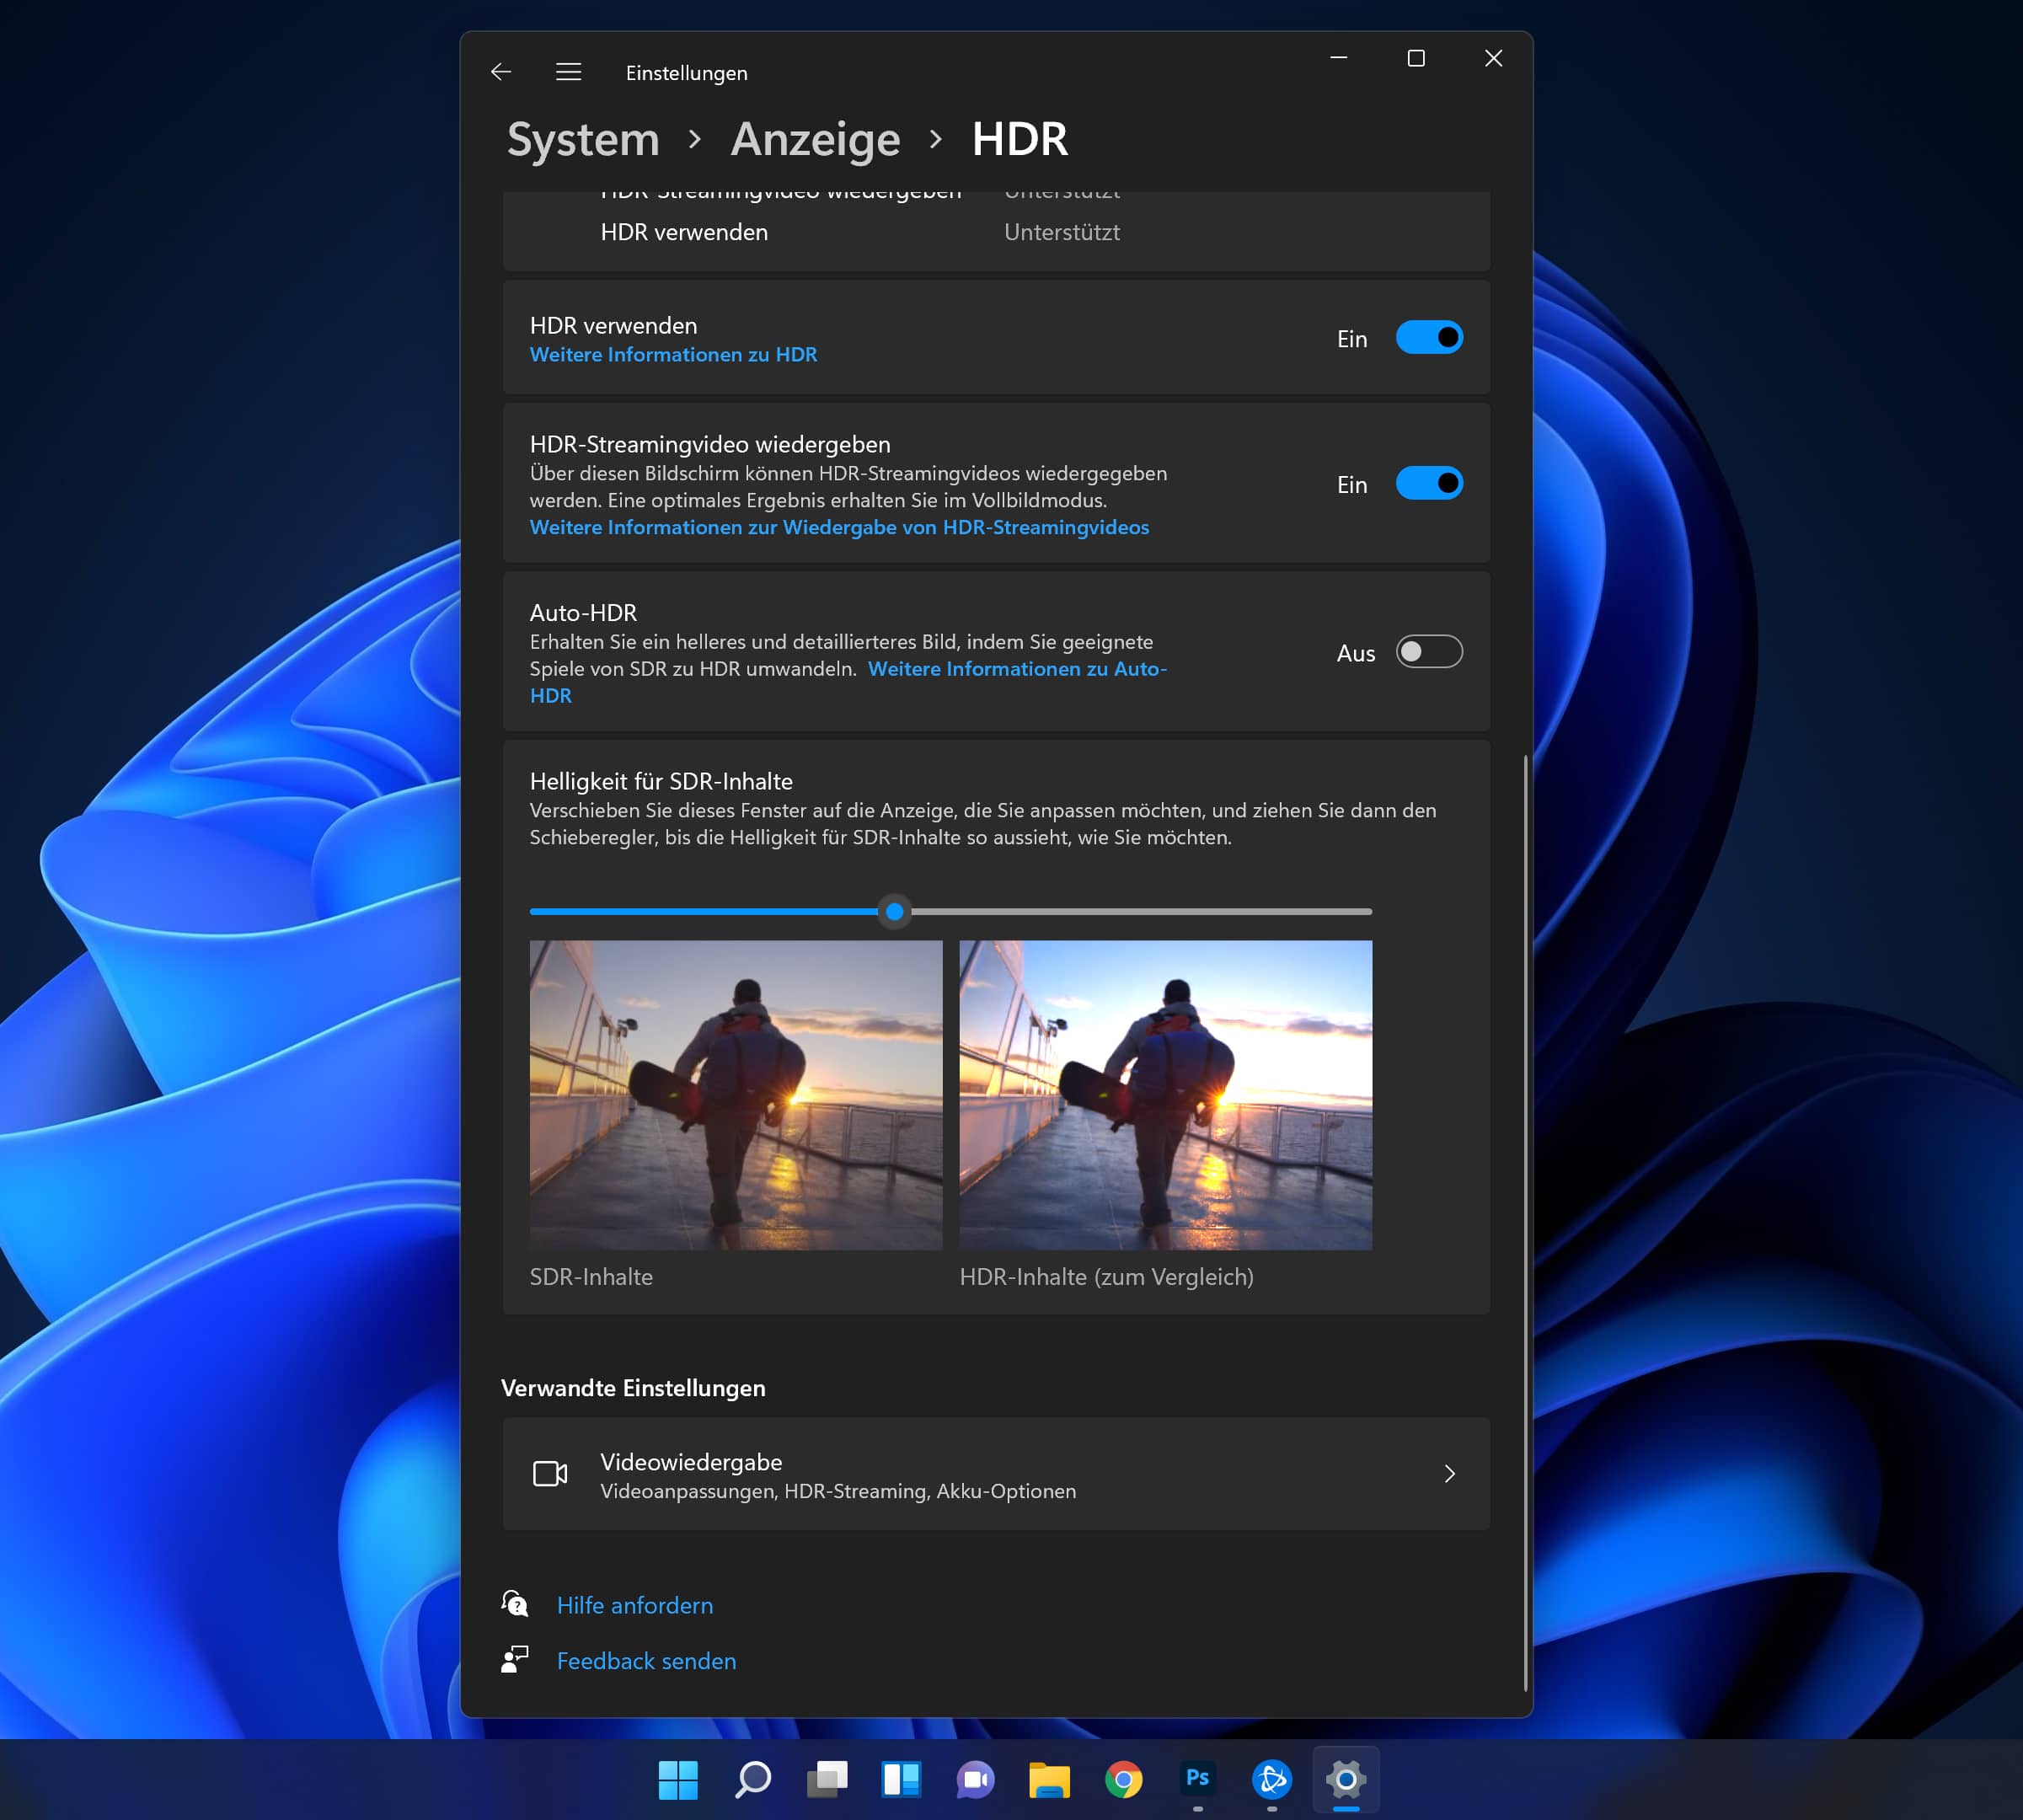
Task: Click the SDR brightness slider handle
Action: 895,911
